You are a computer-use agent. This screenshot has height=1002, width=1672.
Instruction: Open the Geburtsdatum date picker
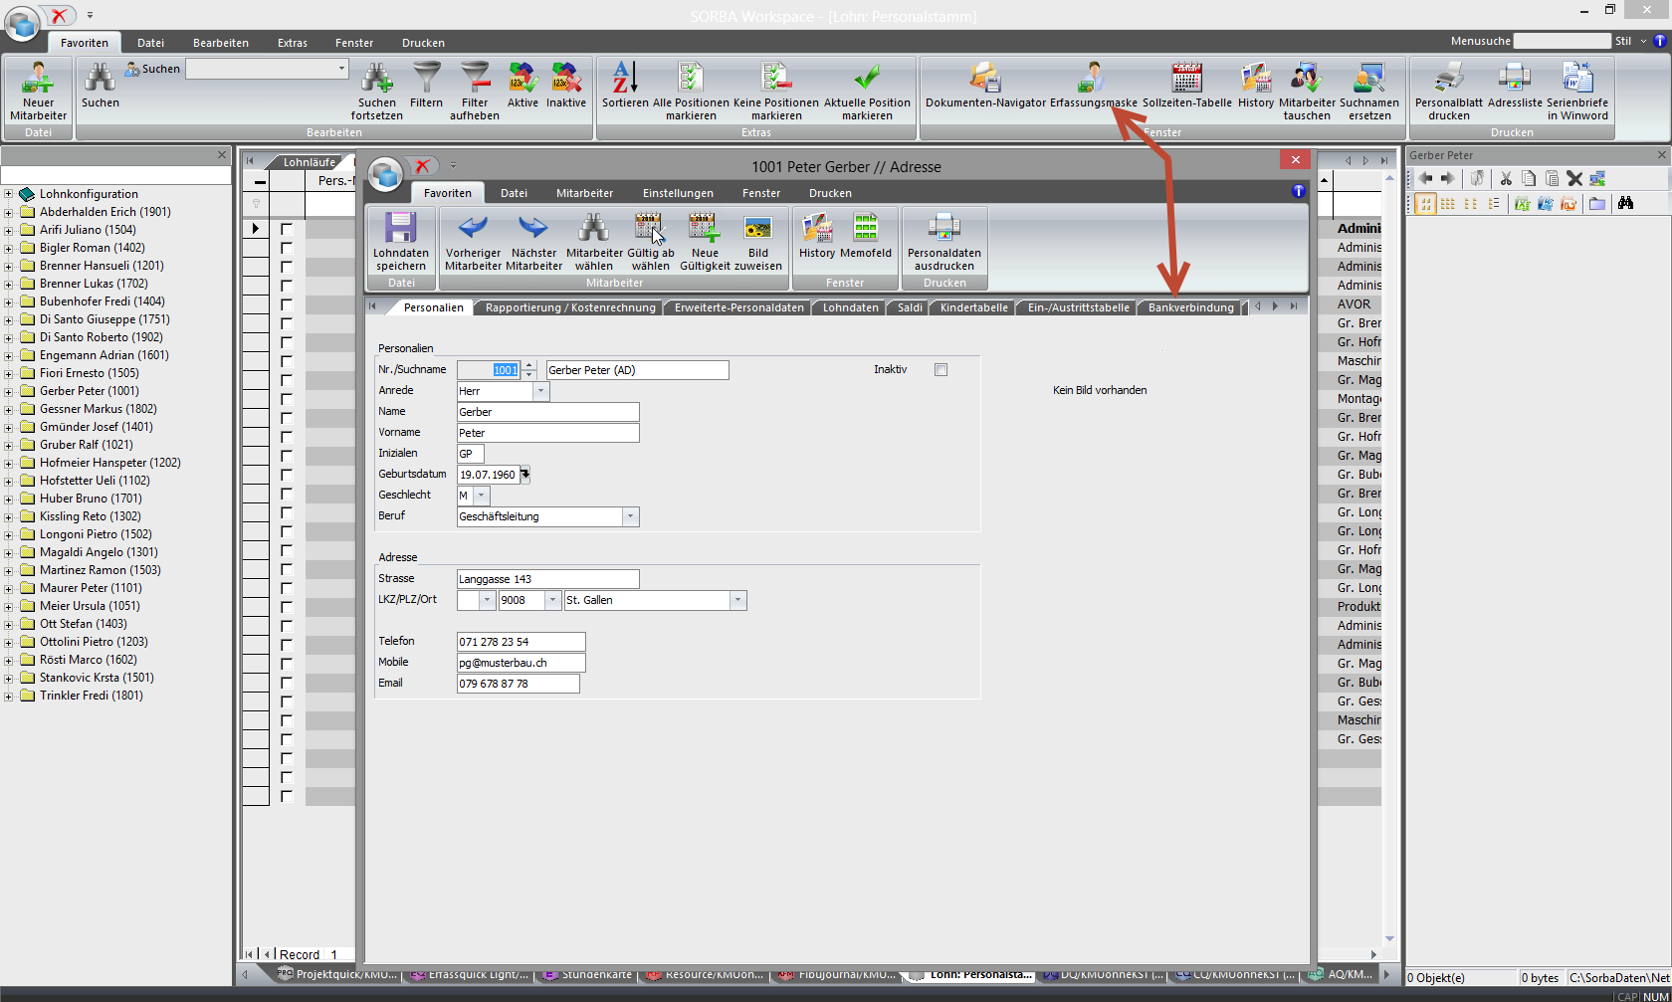(525, 475)
